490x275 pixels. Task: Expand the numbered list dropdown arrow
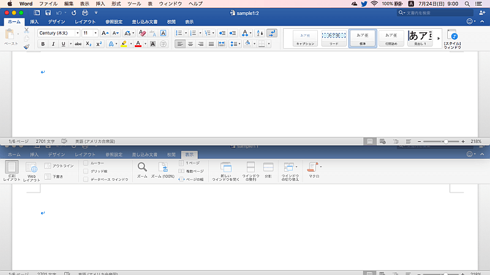click(x=200, y=33)
